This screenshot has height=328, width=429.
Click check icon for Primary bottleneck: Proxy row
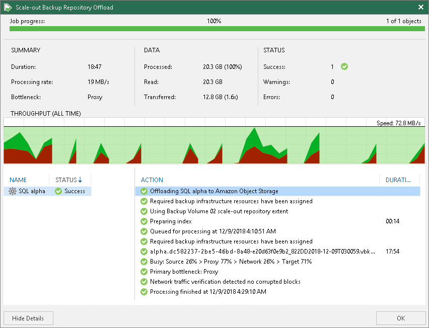pyautogui.click(x=144, y=272)
